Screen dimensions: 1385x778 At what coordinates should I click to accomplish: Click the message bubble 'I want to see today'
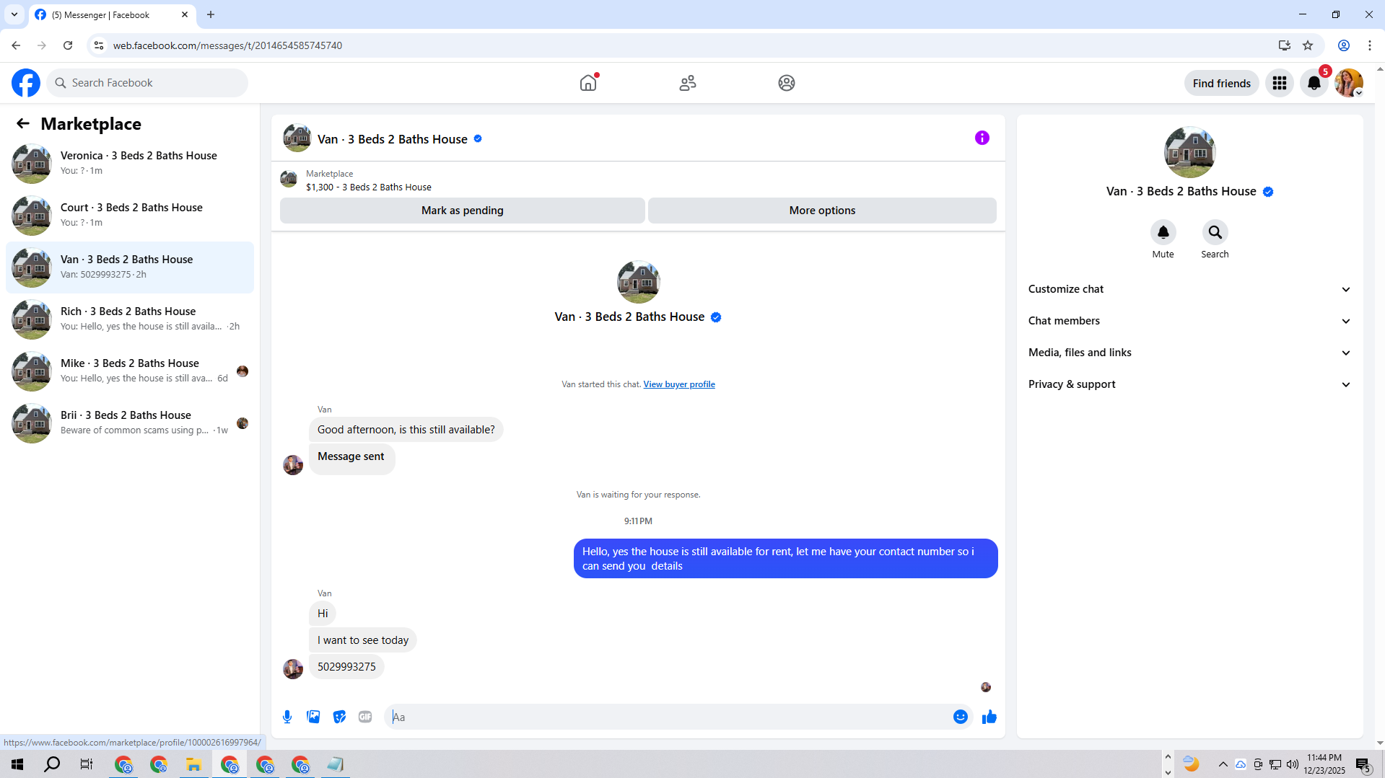click(x=362, y=640)
